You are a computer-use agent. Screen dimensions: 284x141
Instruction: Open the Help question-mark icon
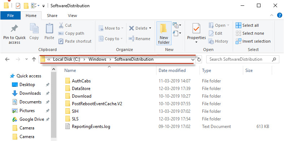pos(280,16)
